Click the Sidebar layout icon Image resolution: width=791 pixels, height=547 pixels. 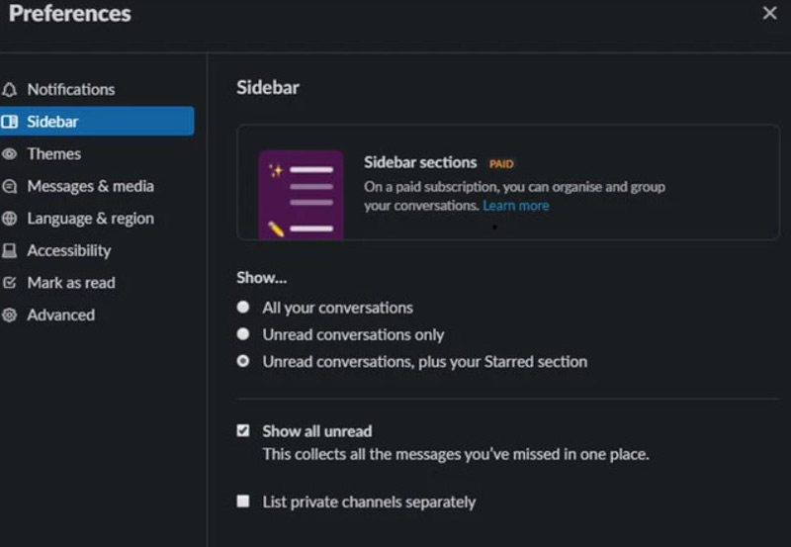[10, 122]
